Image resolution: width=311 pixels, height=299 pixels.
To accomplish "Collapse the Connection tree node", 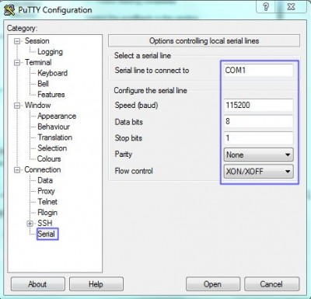I will point(17,170).
